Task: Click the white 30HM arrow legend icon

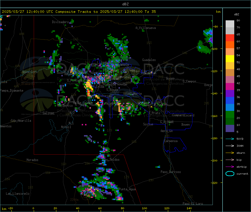Action: (x=230, y=146)
